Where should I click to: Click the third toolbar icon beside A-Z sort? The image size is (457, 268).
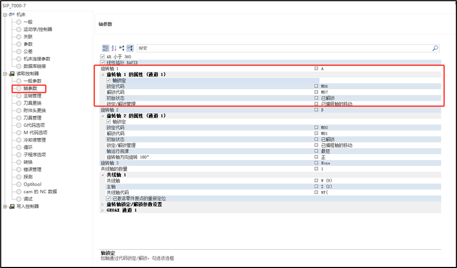(121, 48)
